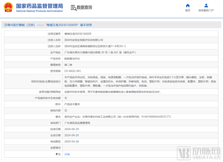
Task: Click the 首页 home icon
Action: point(188,6)
